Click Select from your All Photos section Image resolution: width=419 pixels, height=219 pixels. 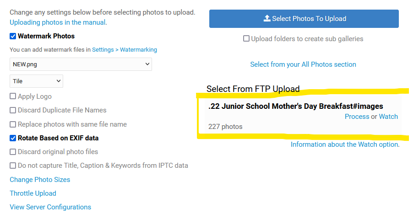tap(303, 64)
